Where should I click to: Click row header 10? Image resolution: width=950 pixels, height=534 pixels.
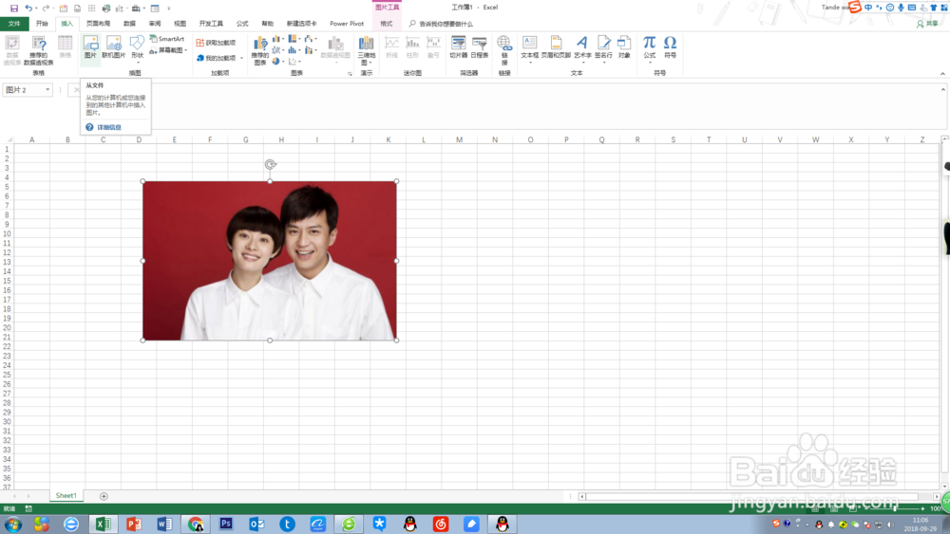[x=8, y=234]
